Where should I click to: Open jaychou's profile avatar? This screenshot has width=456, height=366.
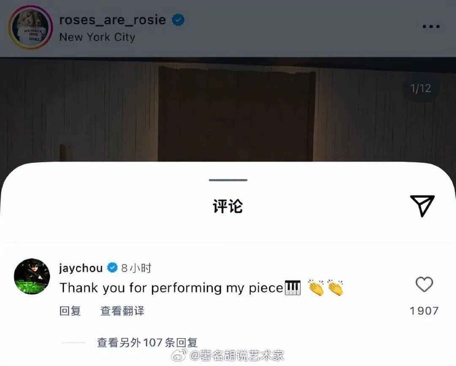(x=32, y=276)
